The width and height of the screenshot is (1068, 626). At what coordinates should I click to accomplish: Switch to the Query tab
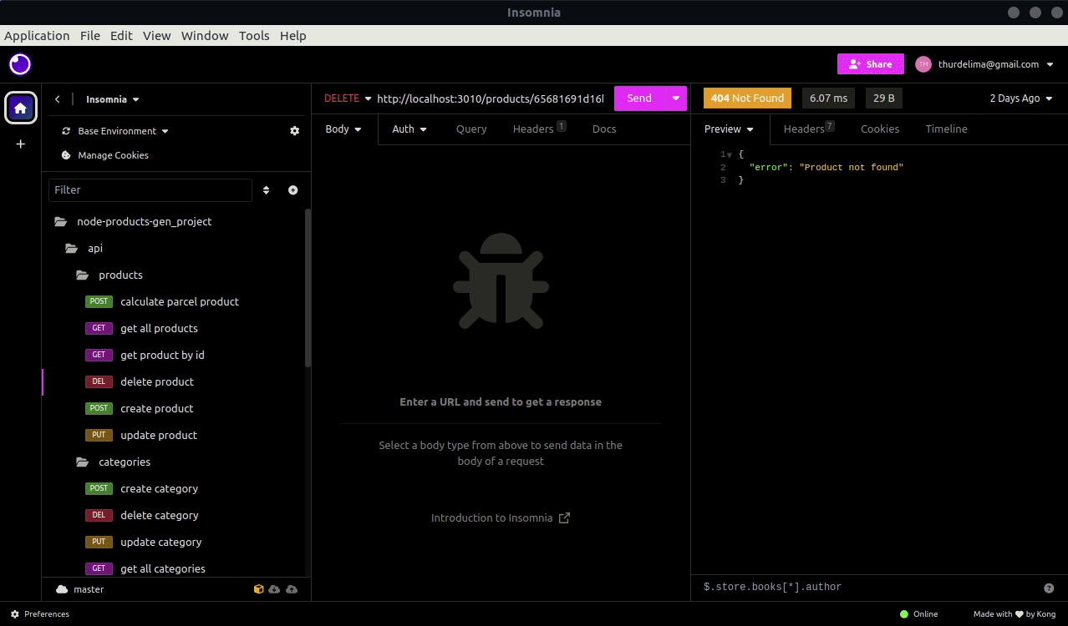pos(471,129)
